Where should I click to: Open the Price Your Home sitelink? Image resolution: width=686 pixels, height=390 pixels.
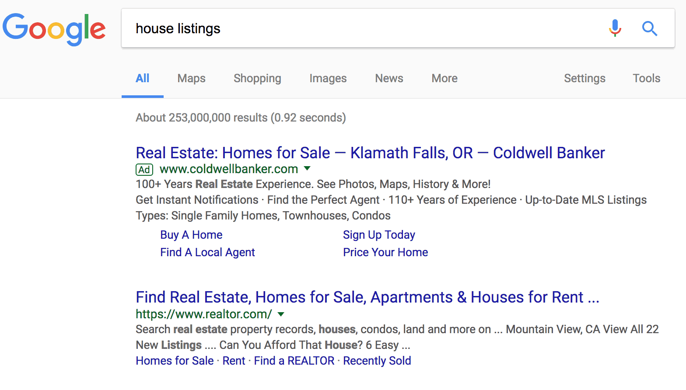pyautogui.click(x=385, y=252)
